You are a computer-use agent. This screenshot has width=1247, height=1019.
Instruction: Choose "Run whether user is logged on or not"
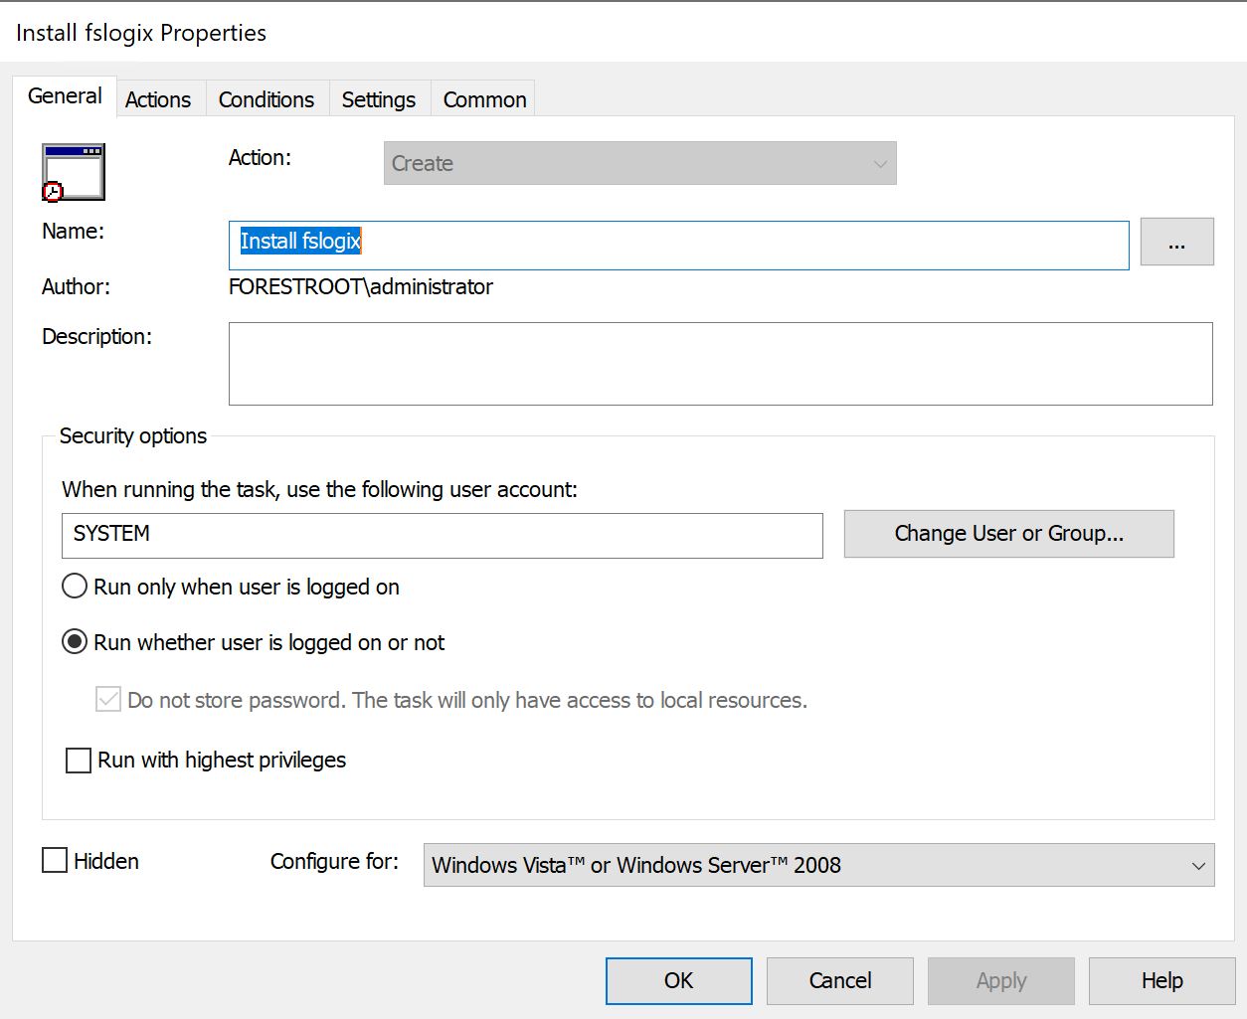74,641
